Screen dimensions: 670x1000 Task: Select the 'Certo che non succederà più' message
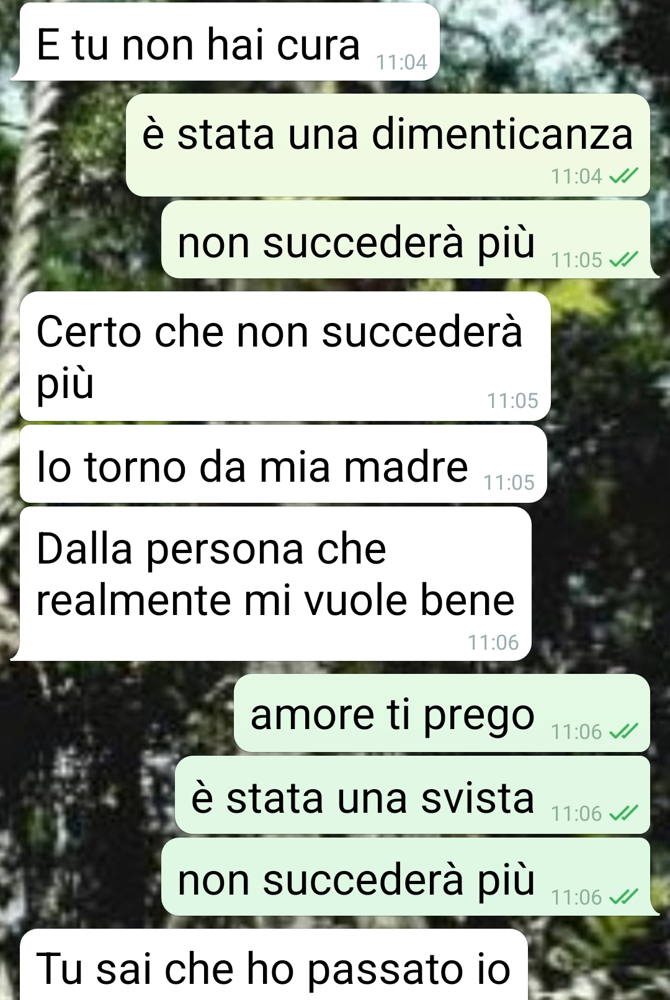285,356
